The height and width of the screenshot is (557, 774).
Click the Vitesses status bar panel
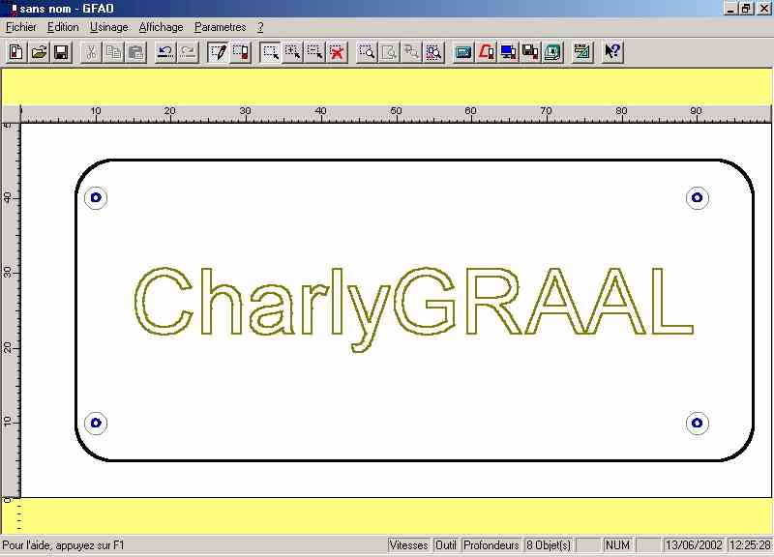(408, 545)
